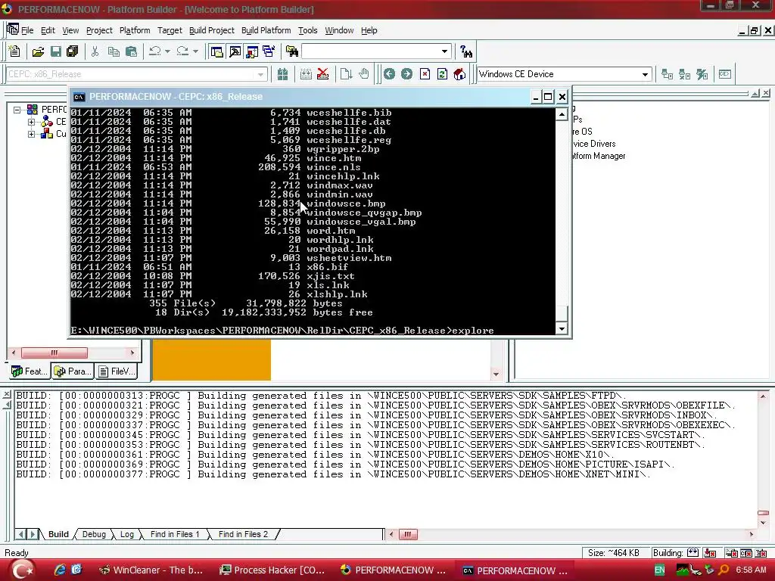Image resolution: width=775 pixels, height=581 pixels.
Task: Click the output pane horizontal scrollbar thumb
Action: coord(408,534)
